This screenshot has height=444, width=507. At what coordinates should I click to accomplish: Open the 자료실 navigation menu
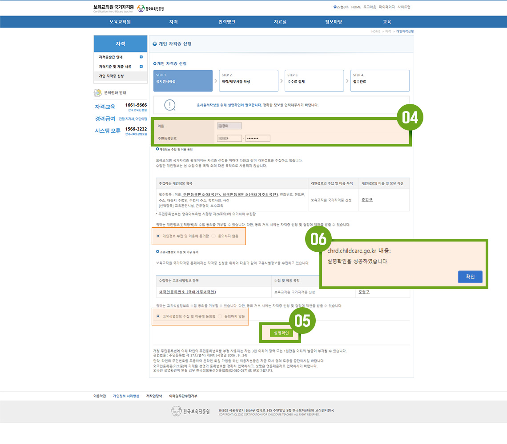click(280, 22)
